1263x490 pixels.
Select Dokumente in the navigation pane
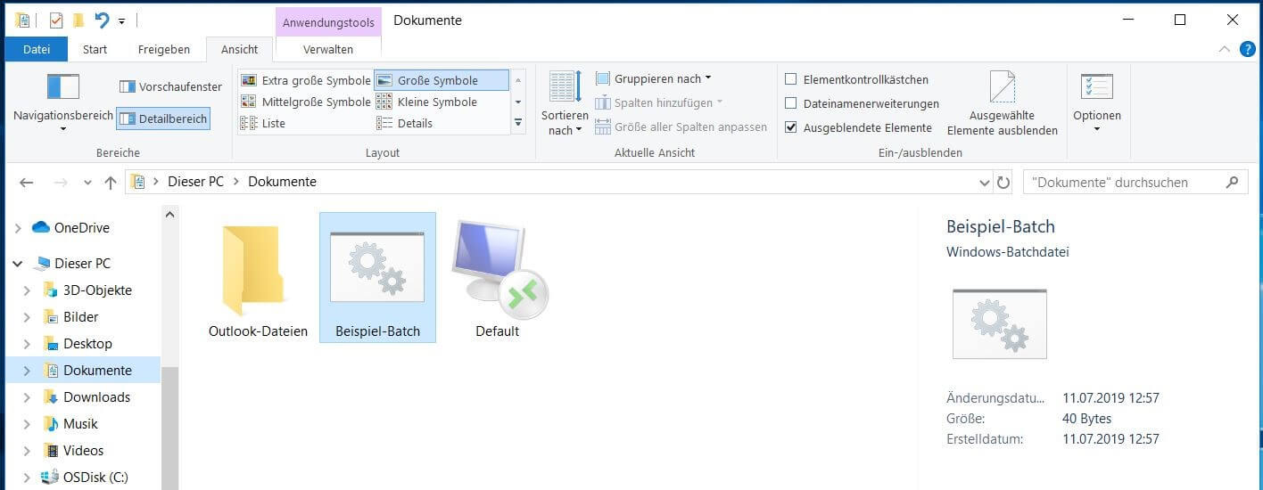pos(97,371)
